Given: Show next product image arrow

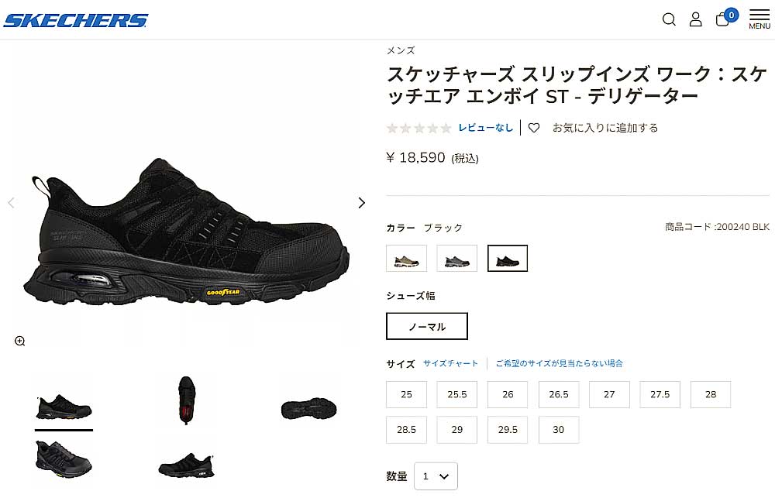Looking at the screenshot, I should 362,203.
